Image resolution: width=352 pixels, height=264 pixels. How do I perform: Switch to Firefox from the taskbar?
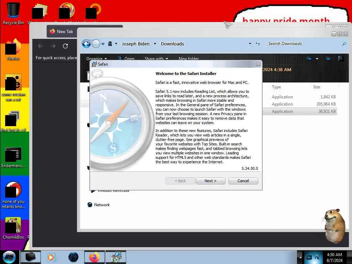(x=95, y=257)
